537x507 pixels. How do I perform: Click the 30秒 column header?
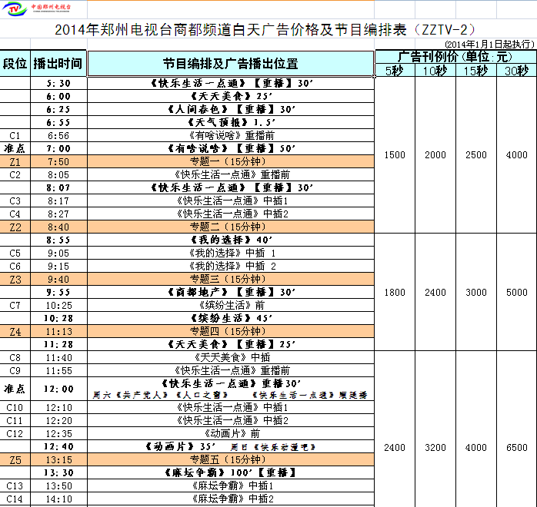tap(517, 71)
